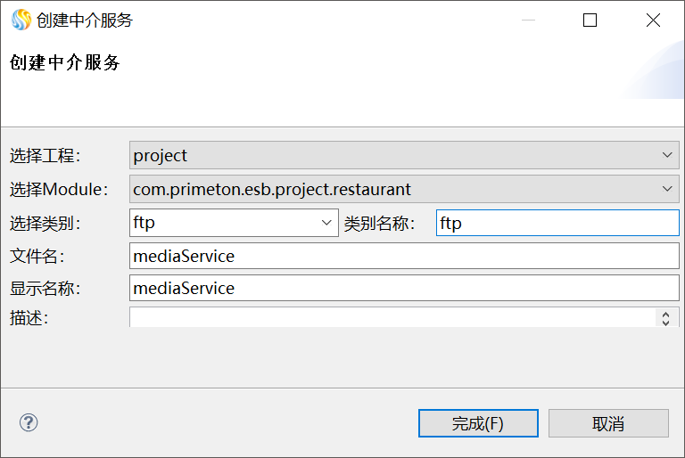The image size is (685, 458).
Task: Click the bold 创建中介服务 header title
Action: click(x=64, y=62)
